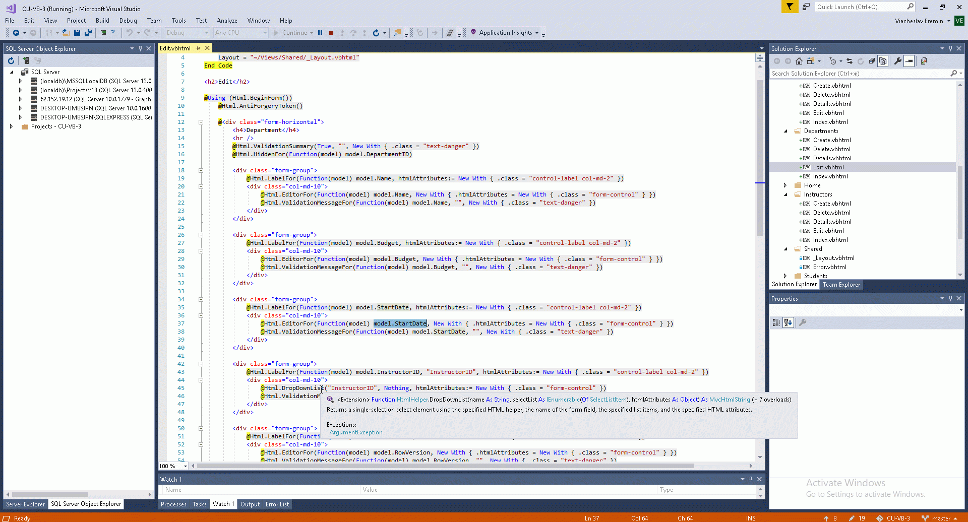Click the Navigate Backward arrow icon
968x522 pixels.
coord(16,33)
